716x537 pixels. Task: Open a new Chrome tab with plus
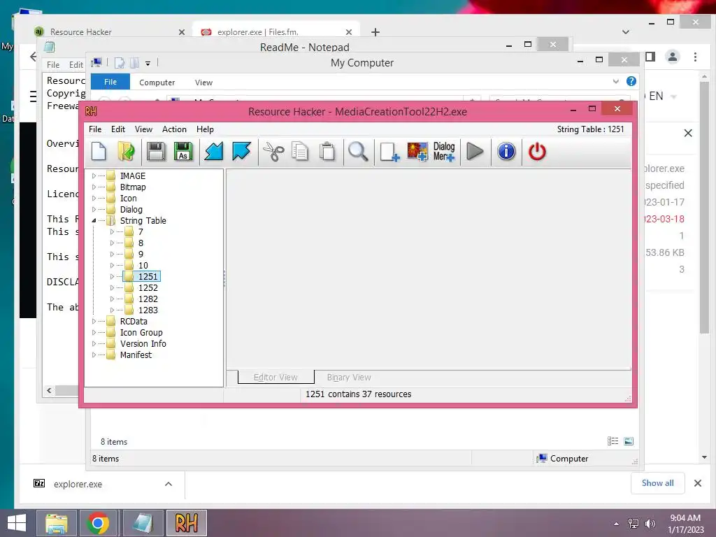(x=375, y=32)
